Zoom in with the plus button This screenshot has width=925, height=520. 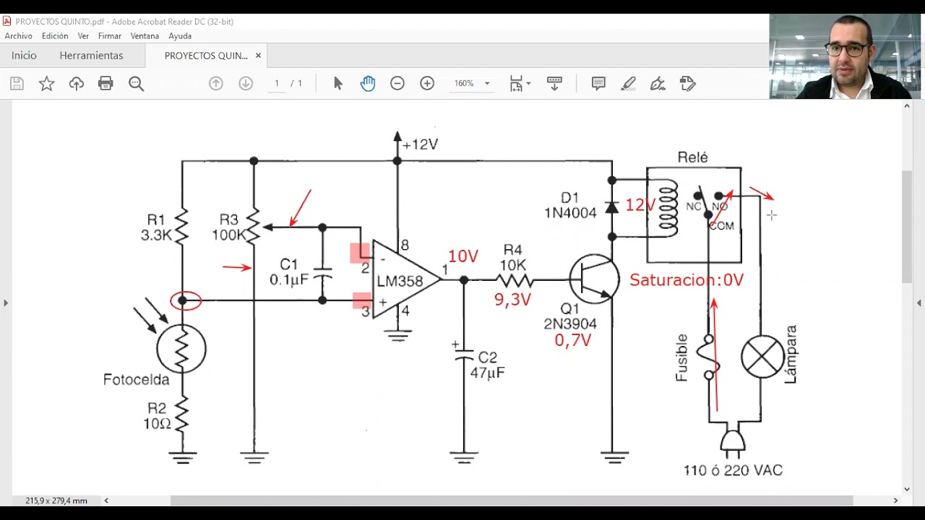tap(427, 84)
